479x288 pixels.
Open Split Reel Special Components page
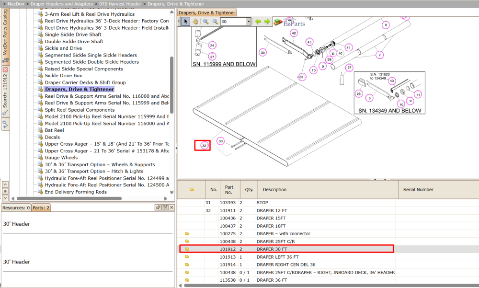coord(80,110)
